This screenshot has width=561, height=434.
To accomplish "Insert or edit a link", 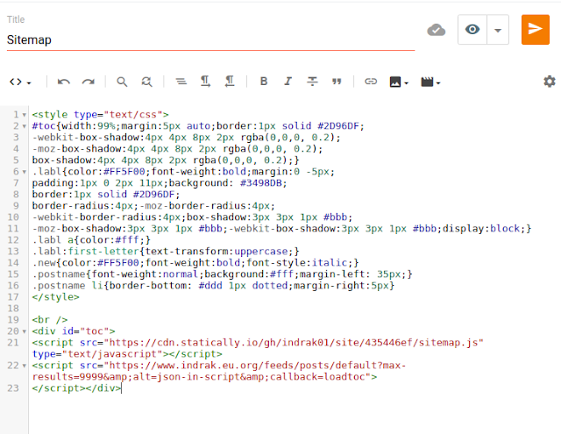I will click(371, 82).
